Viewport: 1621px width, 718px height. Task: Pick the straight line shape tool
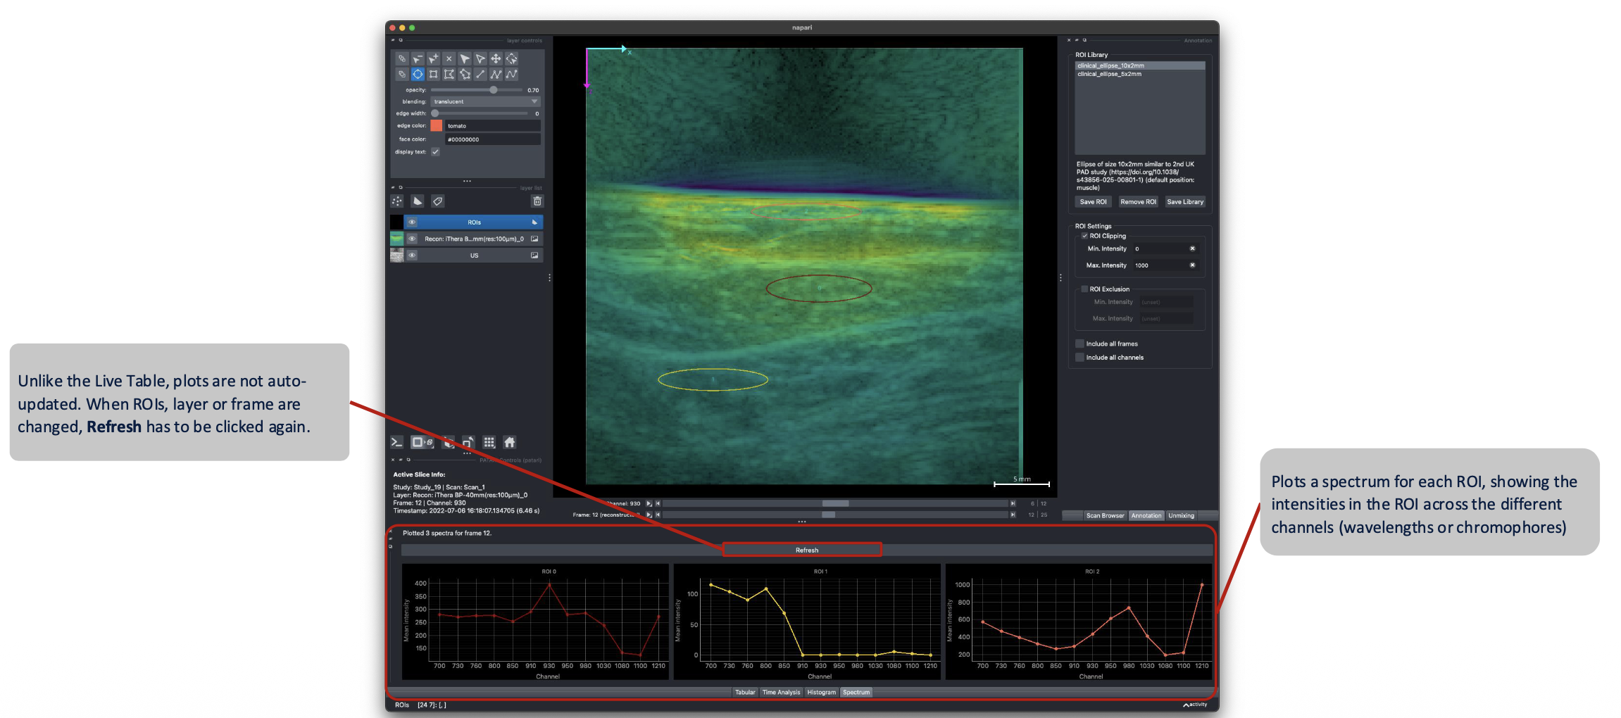[x=480, y=74]
